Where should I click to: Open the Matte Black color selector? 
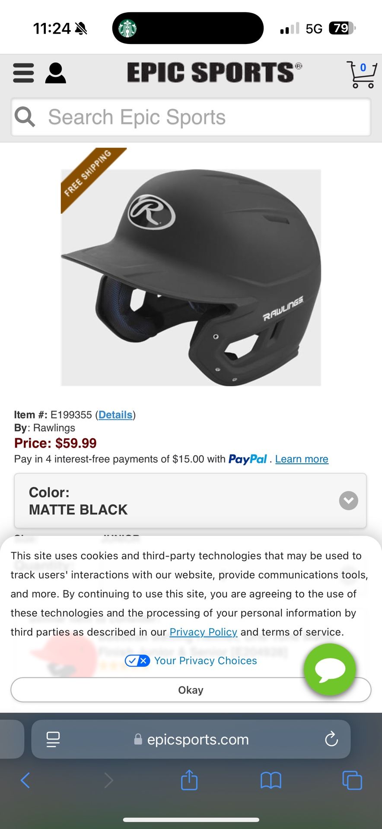(191, 501)
